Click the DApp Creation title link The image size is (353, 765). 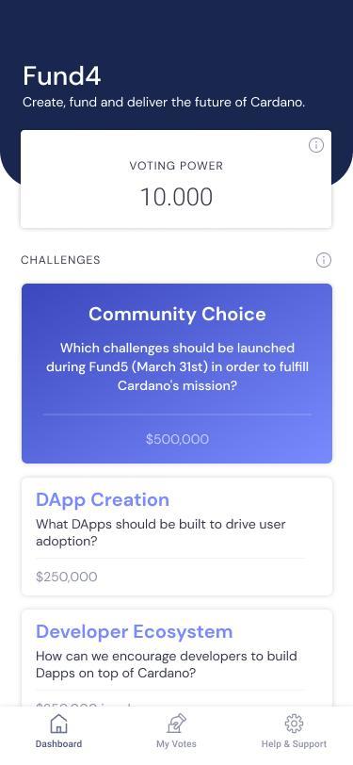[x=103, y=499]
